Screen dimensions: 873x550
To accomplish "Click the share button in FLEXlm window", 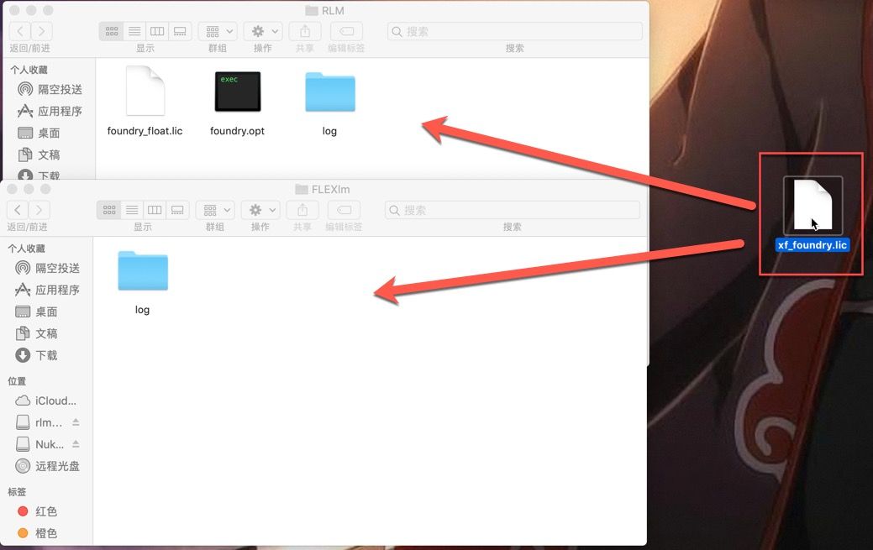I will point(302,210).
